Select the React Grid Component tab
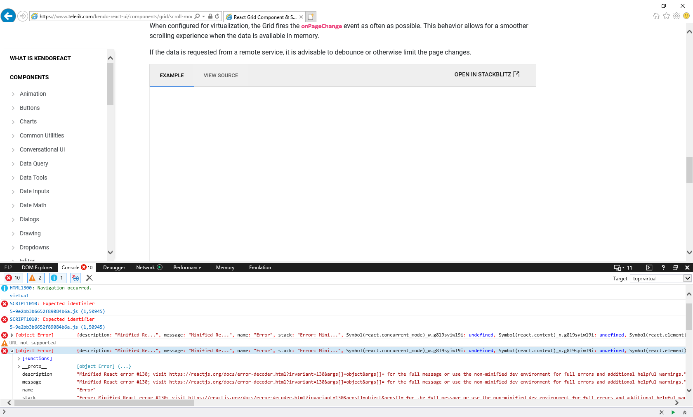693x417 pixels. click(264, 17)
